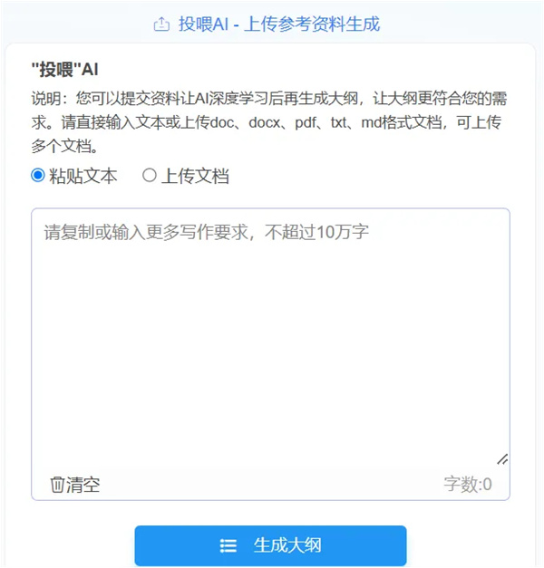Clear the text with the 清空 link

tap(74, 485)
